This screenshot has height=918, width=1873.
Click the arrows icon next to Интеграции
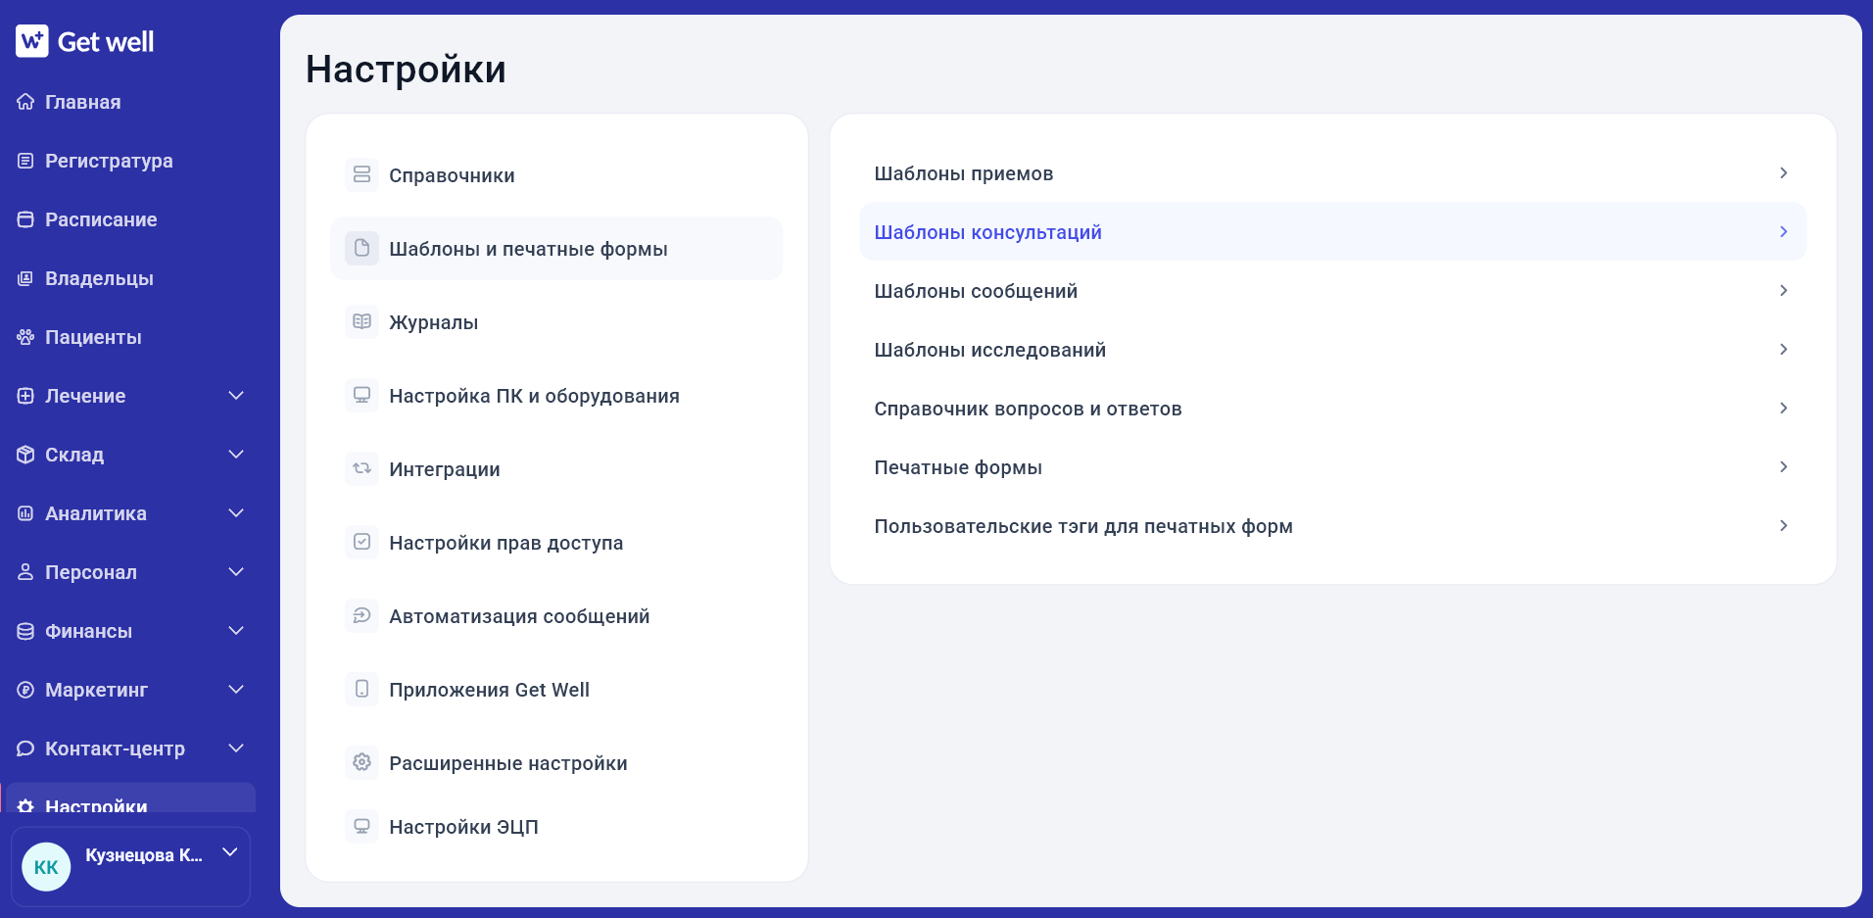[361, 468]
